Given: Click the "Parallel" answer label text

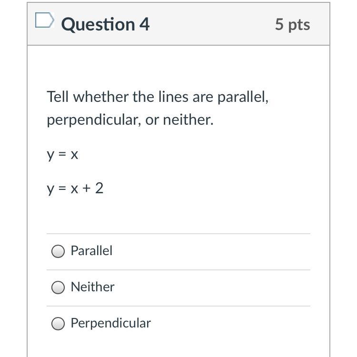Looking at the screenshot, I should (91, 251).
